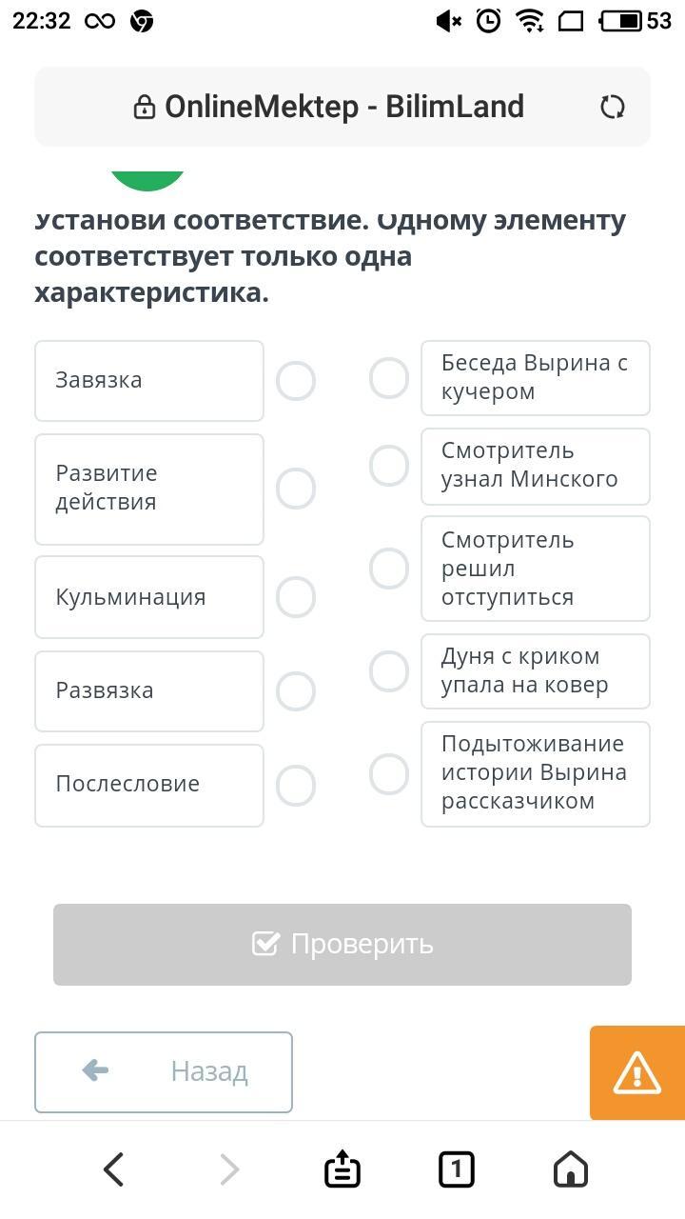Select radio next to Беседа Вырина с кучером

pyautogui.click(x=389, y=378)
